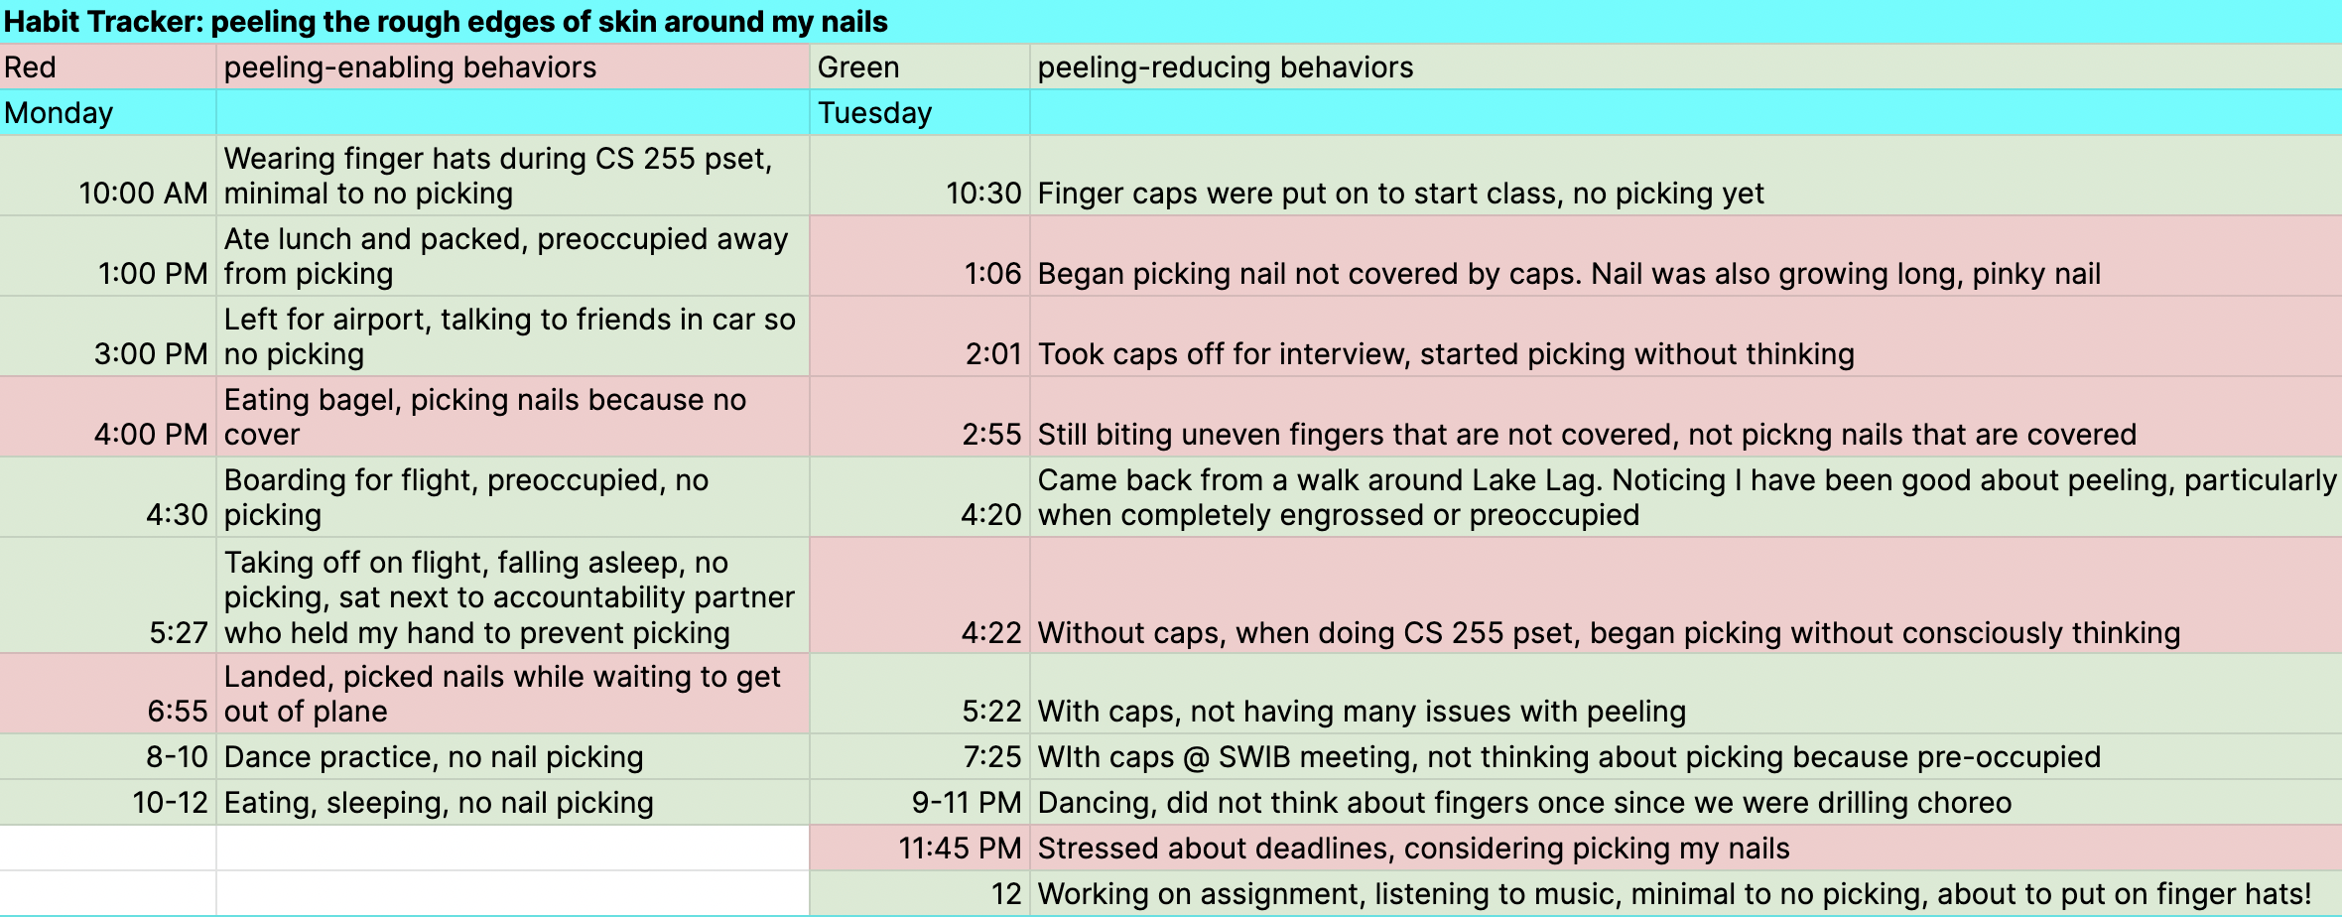Click the Took caps off for interview entry
The width and height of the screenshot is (2342, 917).
pos(1686,336)
